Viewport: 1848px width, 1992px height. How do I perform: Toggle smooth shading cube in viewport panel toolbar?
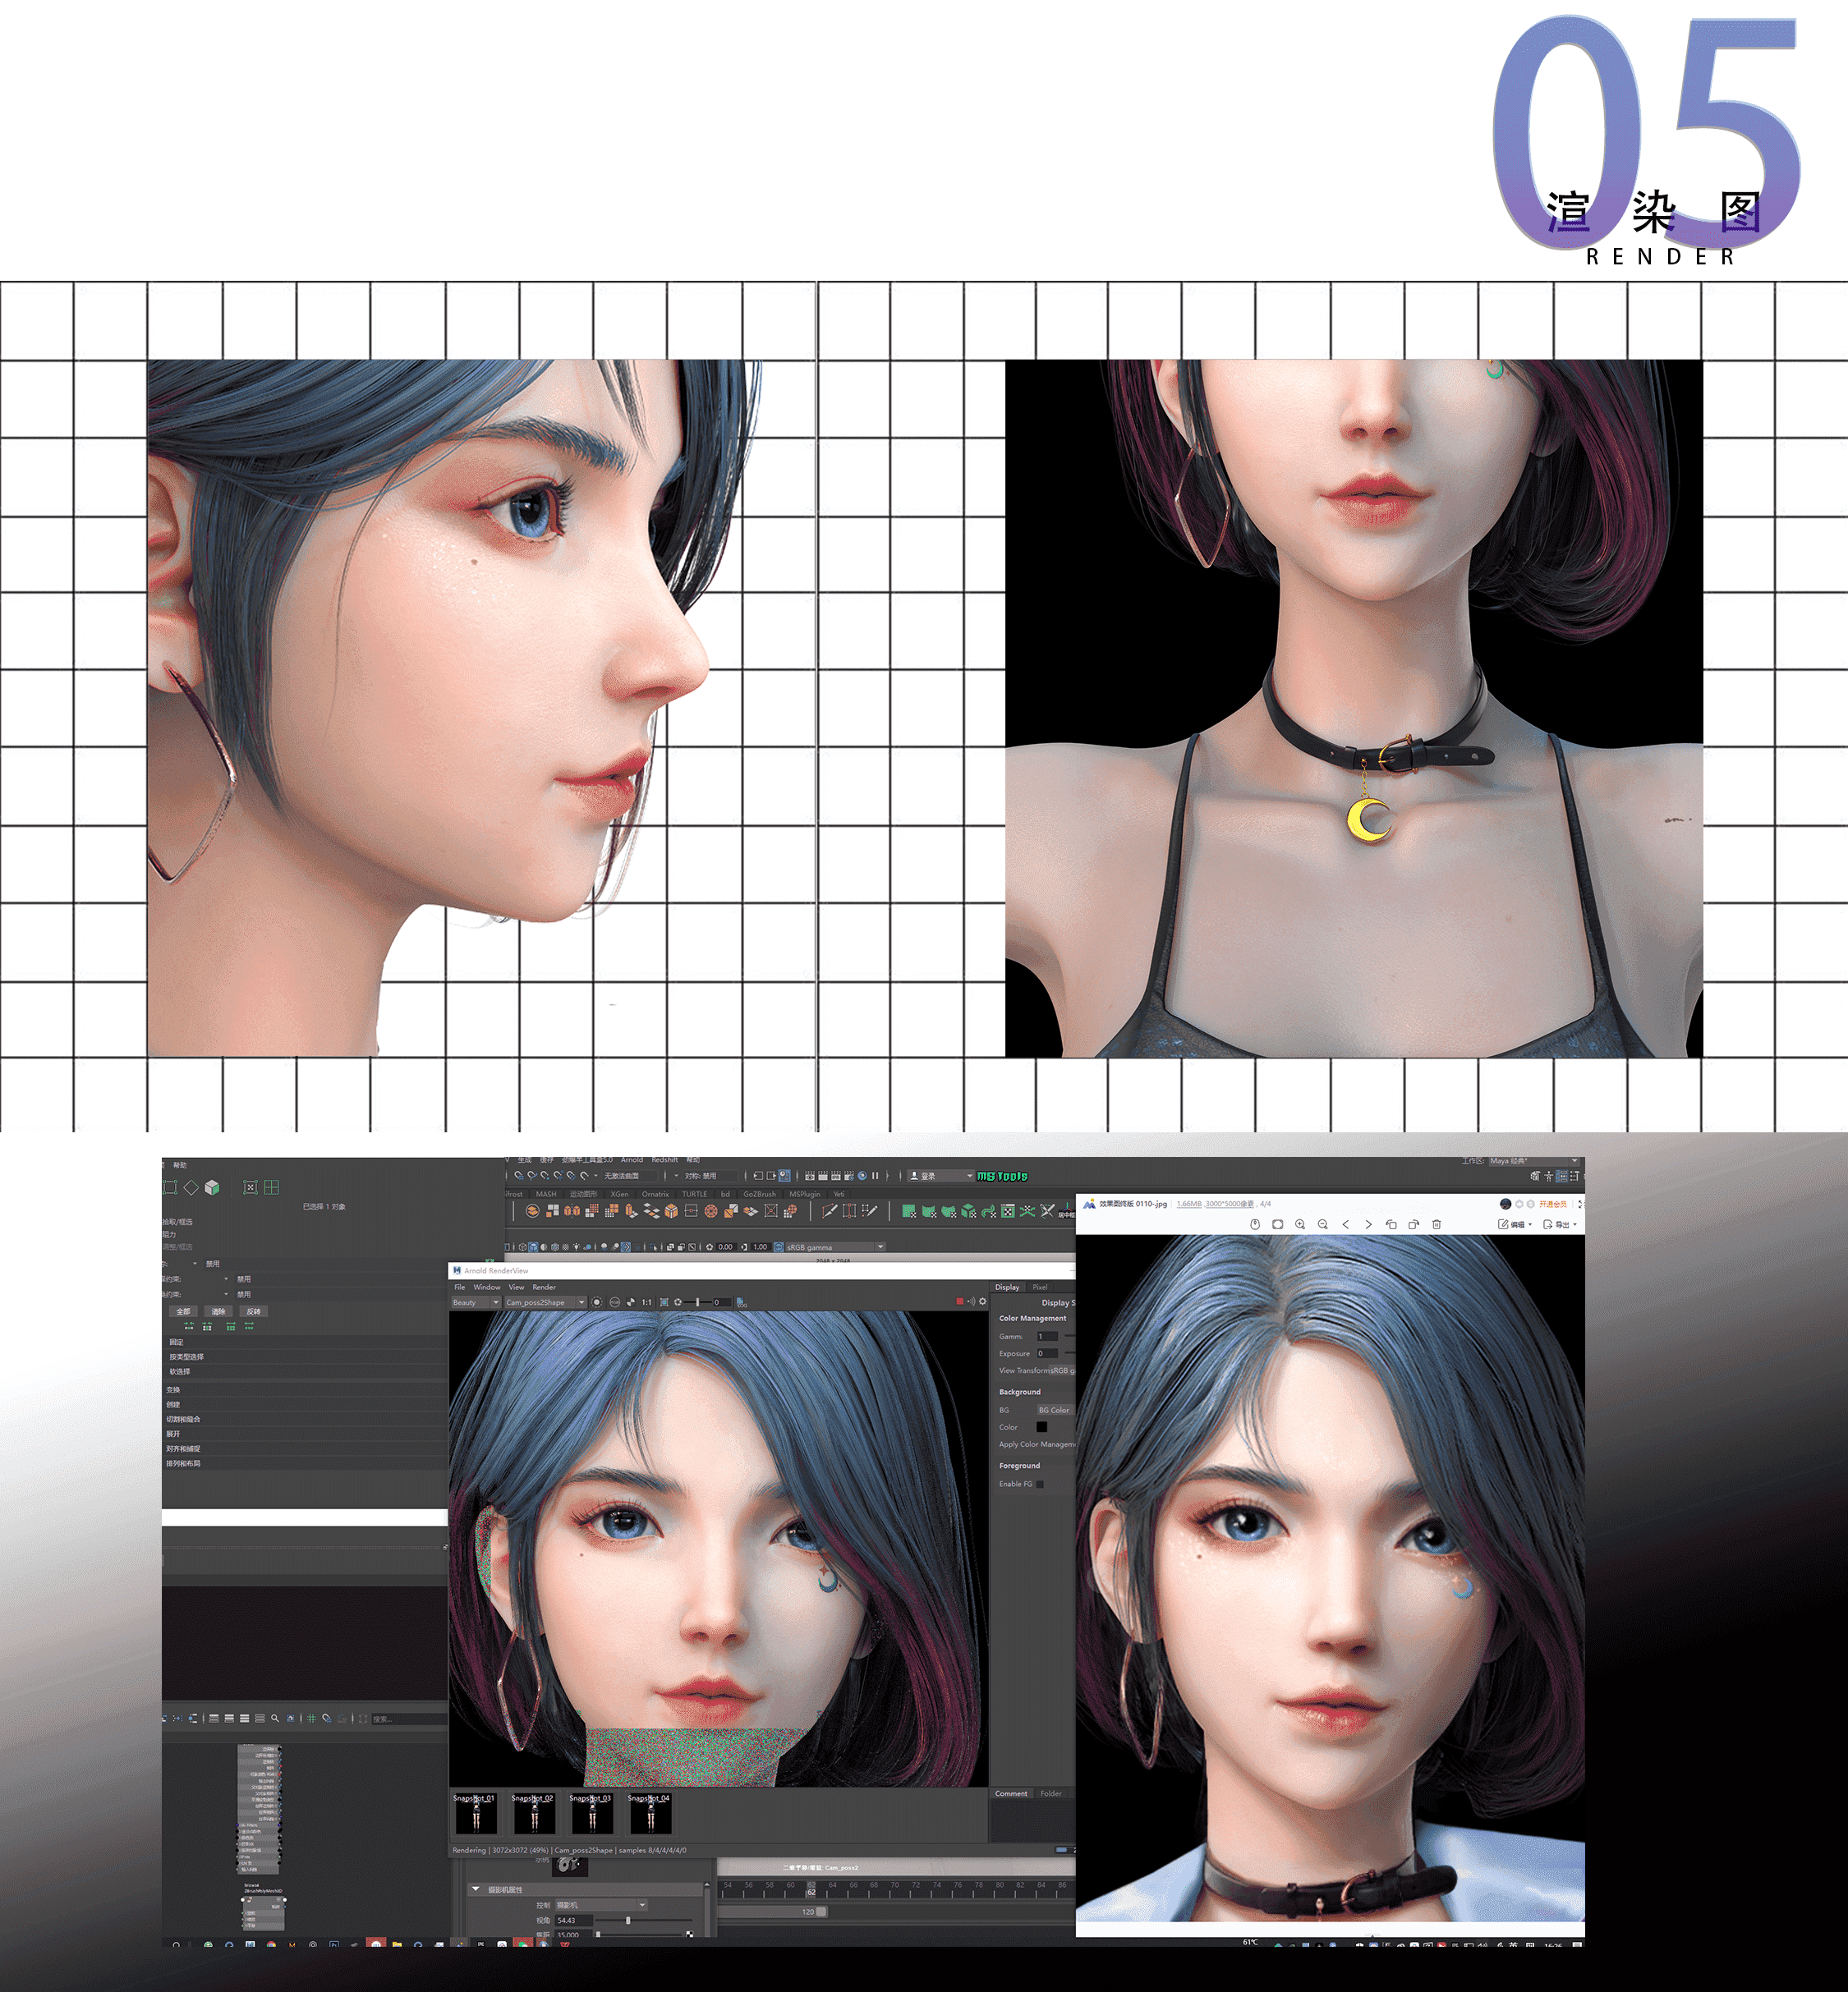coord(533,1247)
